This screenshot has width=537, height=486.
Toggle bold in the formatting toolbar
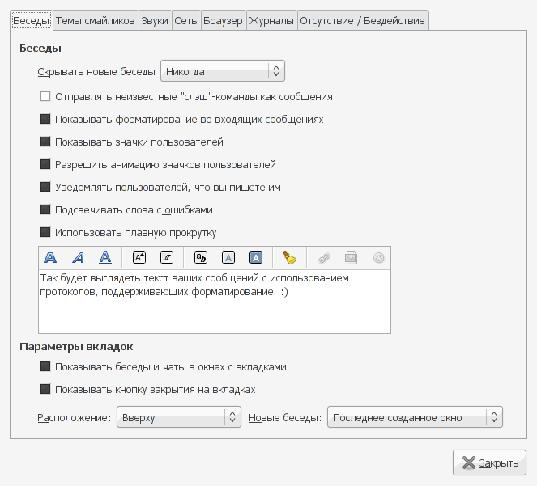pyautogui.click(x=50, y=258)
